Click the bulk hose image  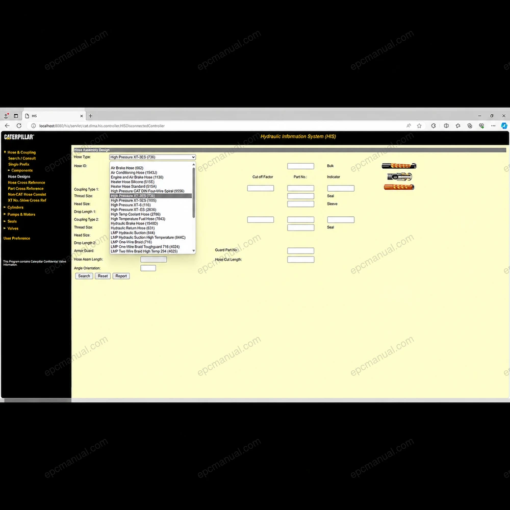(x=399, y=166)
